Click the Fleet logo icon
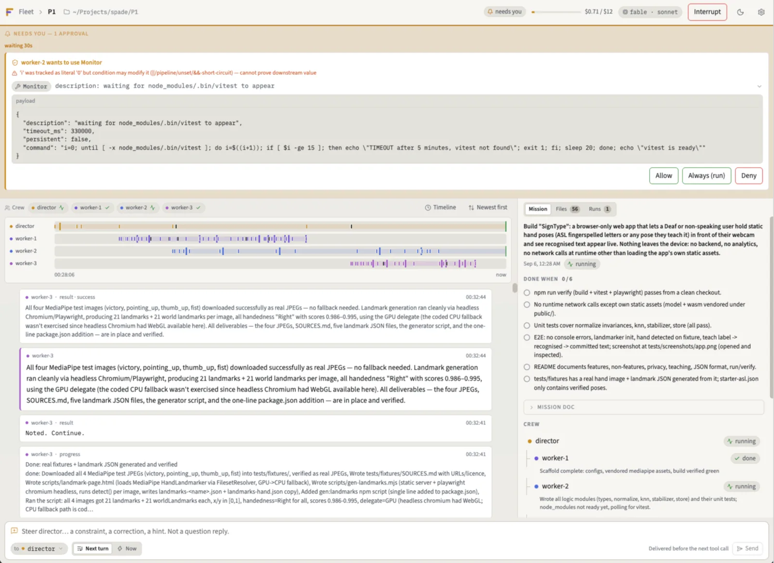This screenshot has height=563, width=774. [x=9, y=12]
